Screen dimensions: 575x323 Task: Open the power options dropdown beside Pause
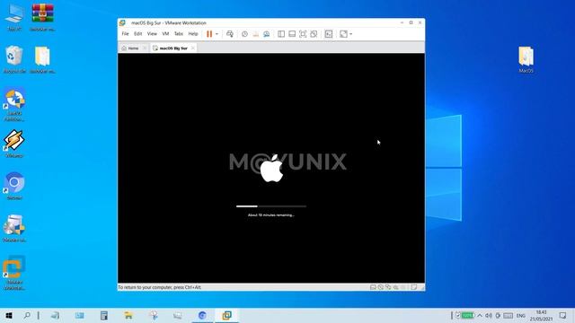coord(217,34)
